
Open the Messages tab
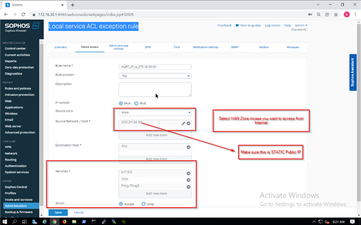click(293, 47)
